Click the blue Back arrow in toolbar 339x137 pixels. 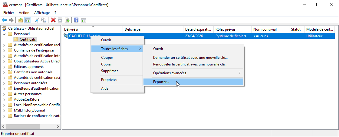[x=4, y=20]
